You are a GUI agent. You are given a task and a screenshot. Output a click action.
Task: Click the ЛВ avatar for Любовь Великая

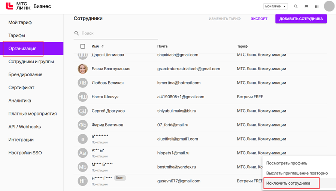click(x=82, y=83)
